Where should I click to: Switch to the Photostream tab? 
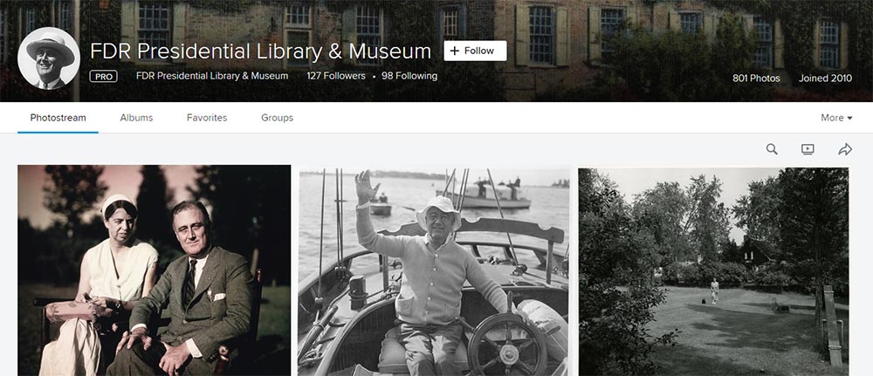58,118
